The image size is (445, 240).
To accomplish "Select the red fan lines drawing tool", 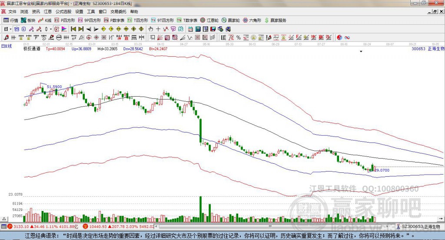I will coord(160,37).
